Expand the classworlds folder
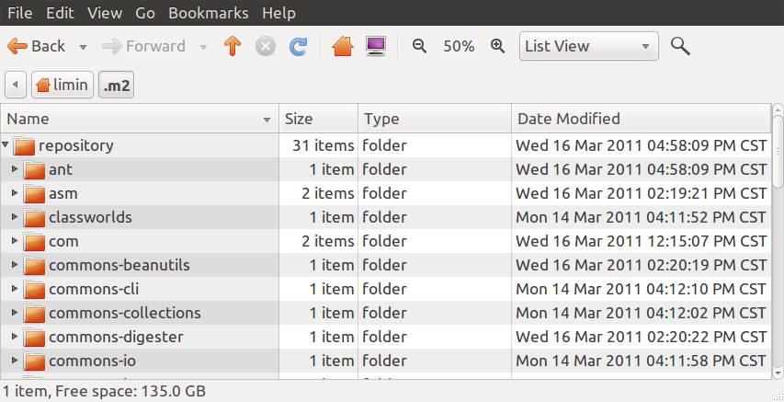The image size is (784, 402). [15, 217]
